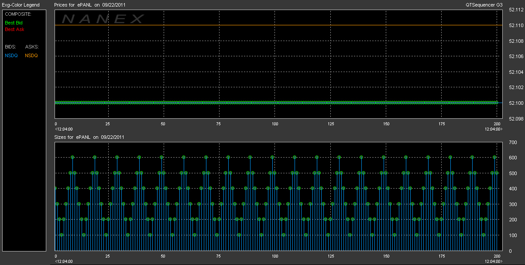This screenshot has width=525, height=265.
Task: Click the QTSequencer G3 label
Action: point(484,5)
